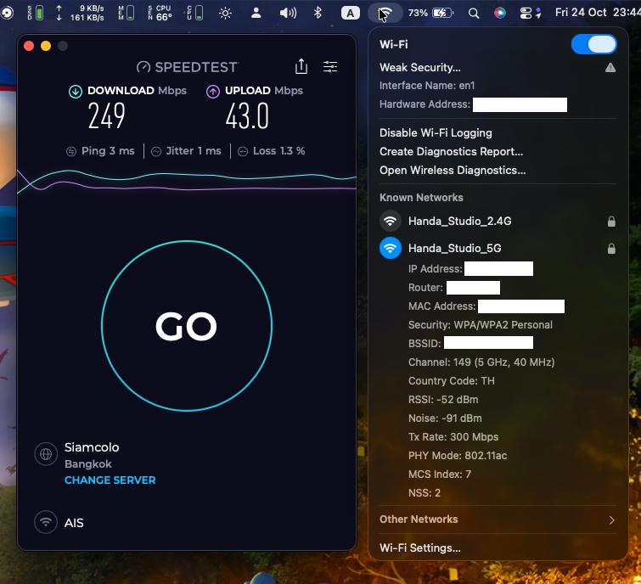This screenshot has height=584, width=641.
Task: Click lock icon next to Handa_Studio_2.4G
Action: pyautogui.click(x=611, y=221)
